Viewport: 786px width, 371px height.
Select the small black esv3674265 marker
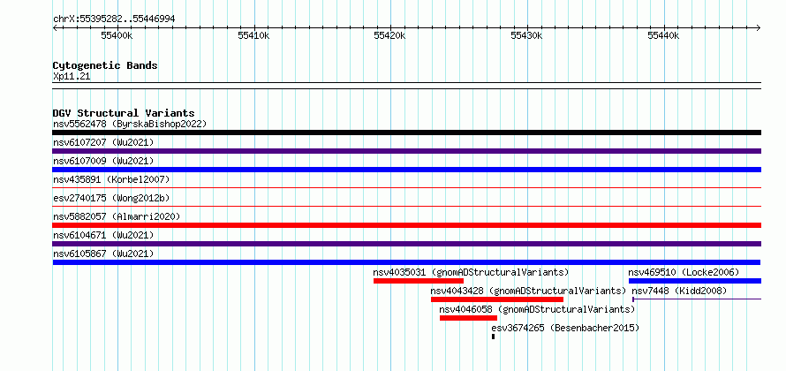tap(494, 337)
